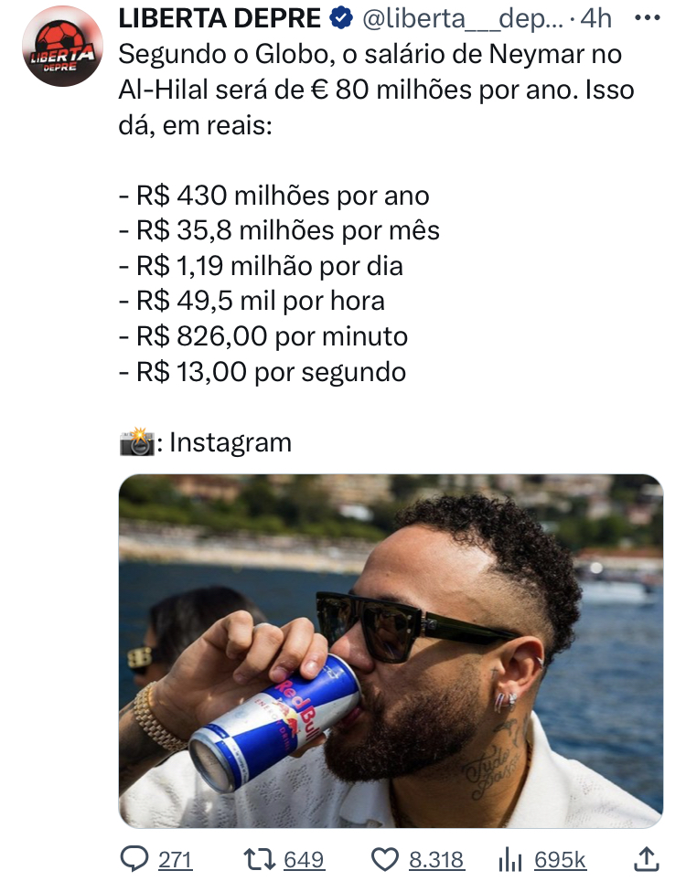The width and height of the screenshot is (686, 892).
Task: Click the retweet arrows icon
Action: pyautogui.click(x=259, y=859)
